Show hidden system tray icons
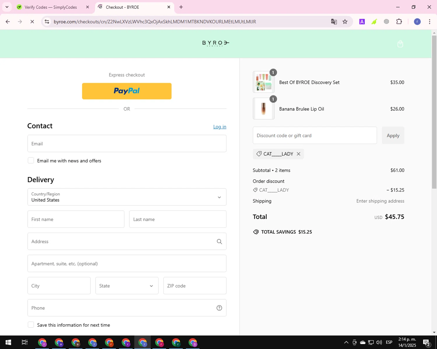437x349 pixels. coord(346,342)
